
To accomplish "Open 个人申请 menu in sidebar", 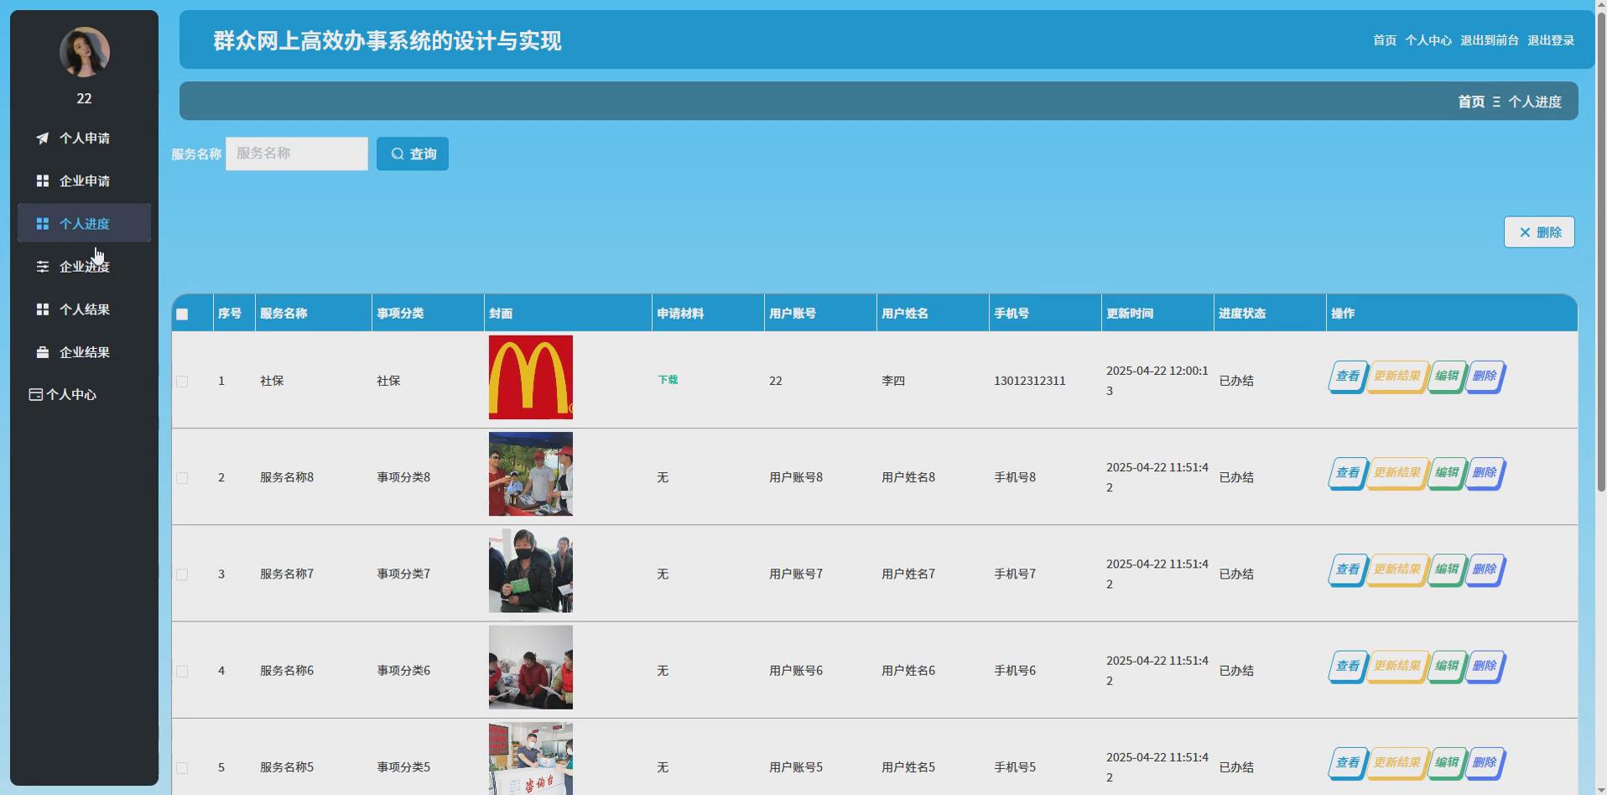I will [84, 138].
